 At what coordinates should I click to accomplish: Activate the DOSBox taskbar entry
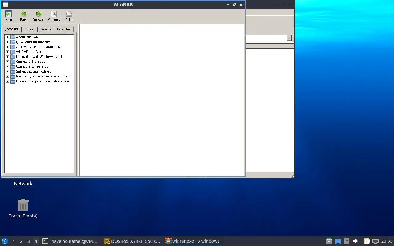132,241
